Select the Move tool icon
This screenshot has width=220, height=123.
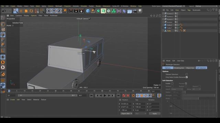click(21, 11)
